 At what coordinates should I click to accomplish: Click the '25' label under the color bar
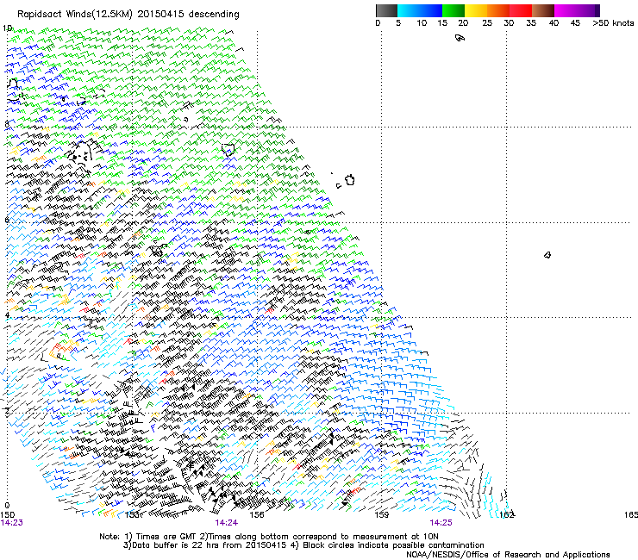tap(487, 23)
